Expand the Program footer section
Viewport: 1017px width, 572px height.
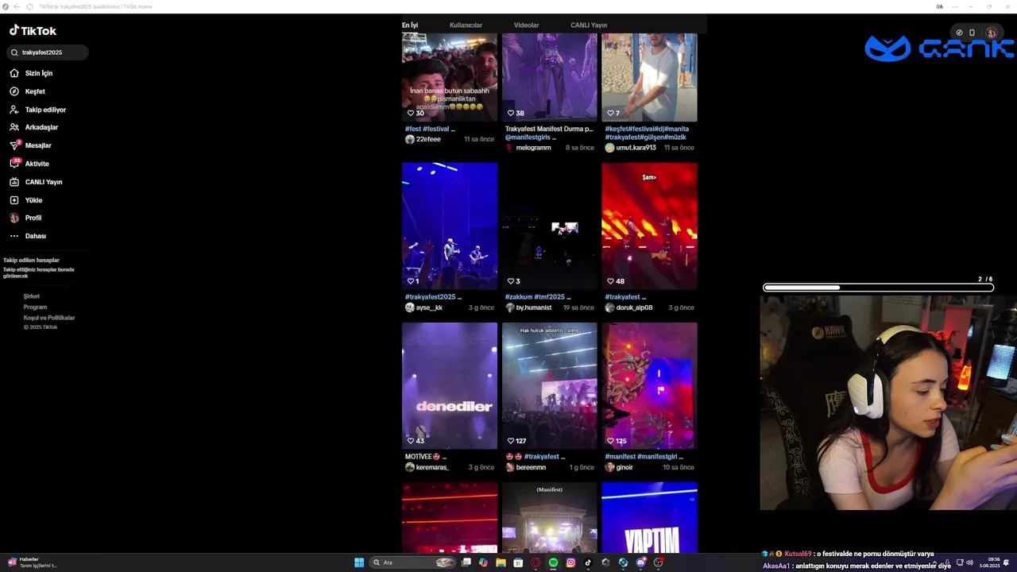35,307
